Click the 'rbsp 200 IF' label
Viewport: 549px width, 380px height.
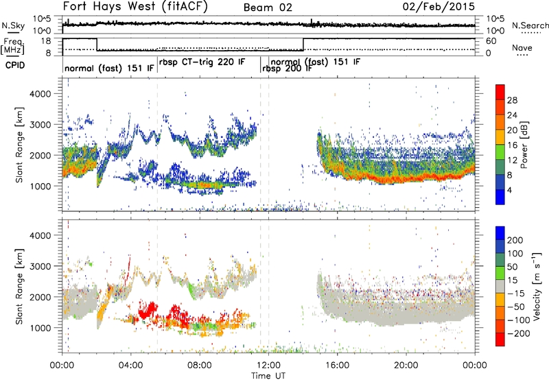tap(287, 69)
